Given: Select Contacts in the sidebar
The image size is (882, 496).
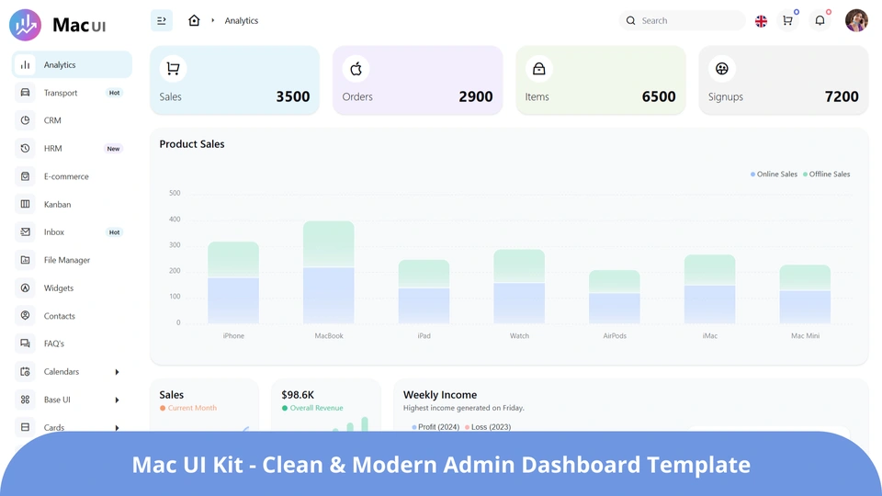Looking at the screenshot, I should [x=72, y=316].
